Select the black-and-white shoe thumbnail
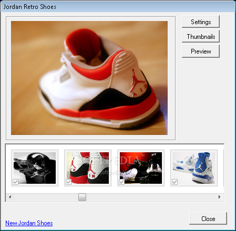236x231 pixels. (x=35, y=168)
